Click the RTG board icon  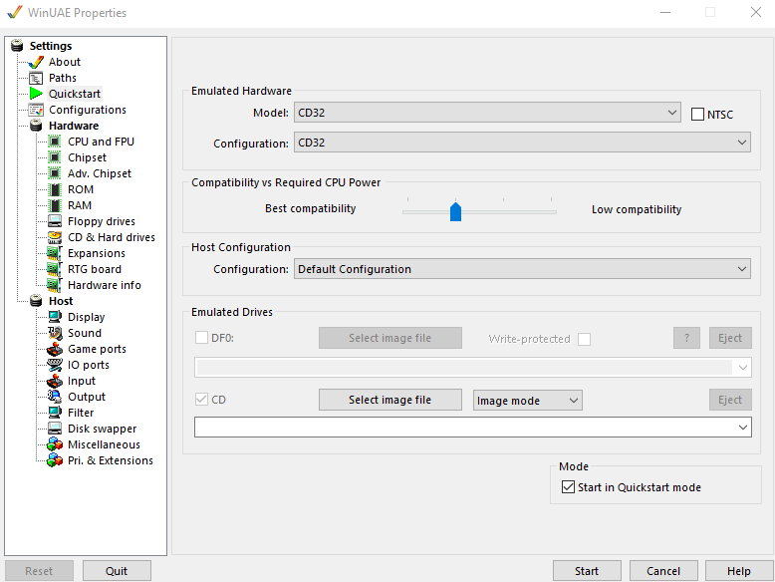tap(55, 269)
